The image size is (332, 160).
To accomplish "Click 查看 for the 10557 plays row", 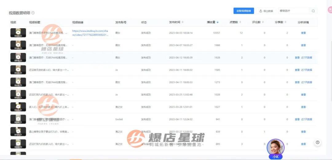I will point(303,33).
